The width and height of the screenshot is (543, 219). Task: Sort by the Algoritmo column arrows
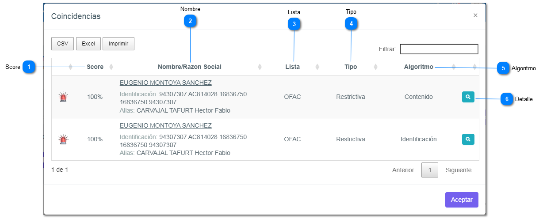(454, 67)
